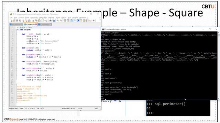Click the Document Map toolbar icon

coord(84,20)
